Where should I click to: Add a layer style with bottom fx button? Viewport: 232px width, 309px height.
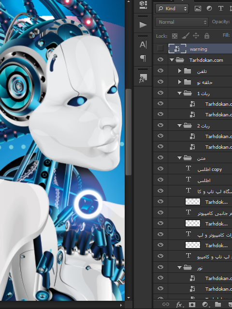(179, 305)
